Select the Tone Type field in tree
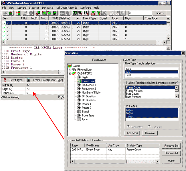This screenshot has width=186, height=171. tap(88, 115)
